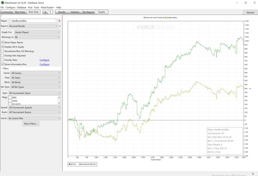
Task: Enable Overlay Stats checkbox
Action: coord(3,60)
